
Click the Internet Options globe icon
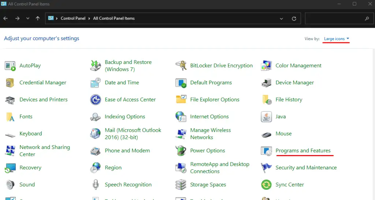(x=181, y=117)
